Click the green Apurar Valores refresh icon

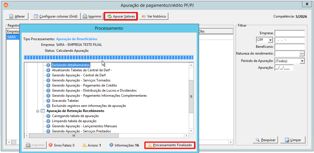click(110, 16)
